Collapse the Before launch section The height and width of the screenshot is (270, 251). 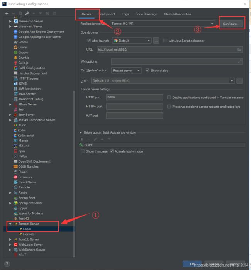(x=81, y=133)
